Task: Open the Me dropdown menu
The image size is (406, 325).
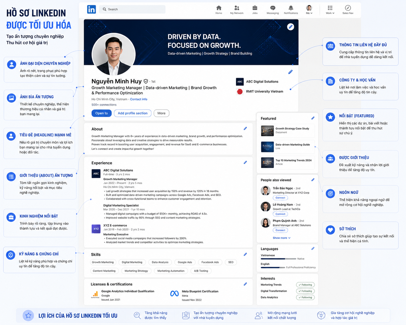Action: (x=309, y=10)
